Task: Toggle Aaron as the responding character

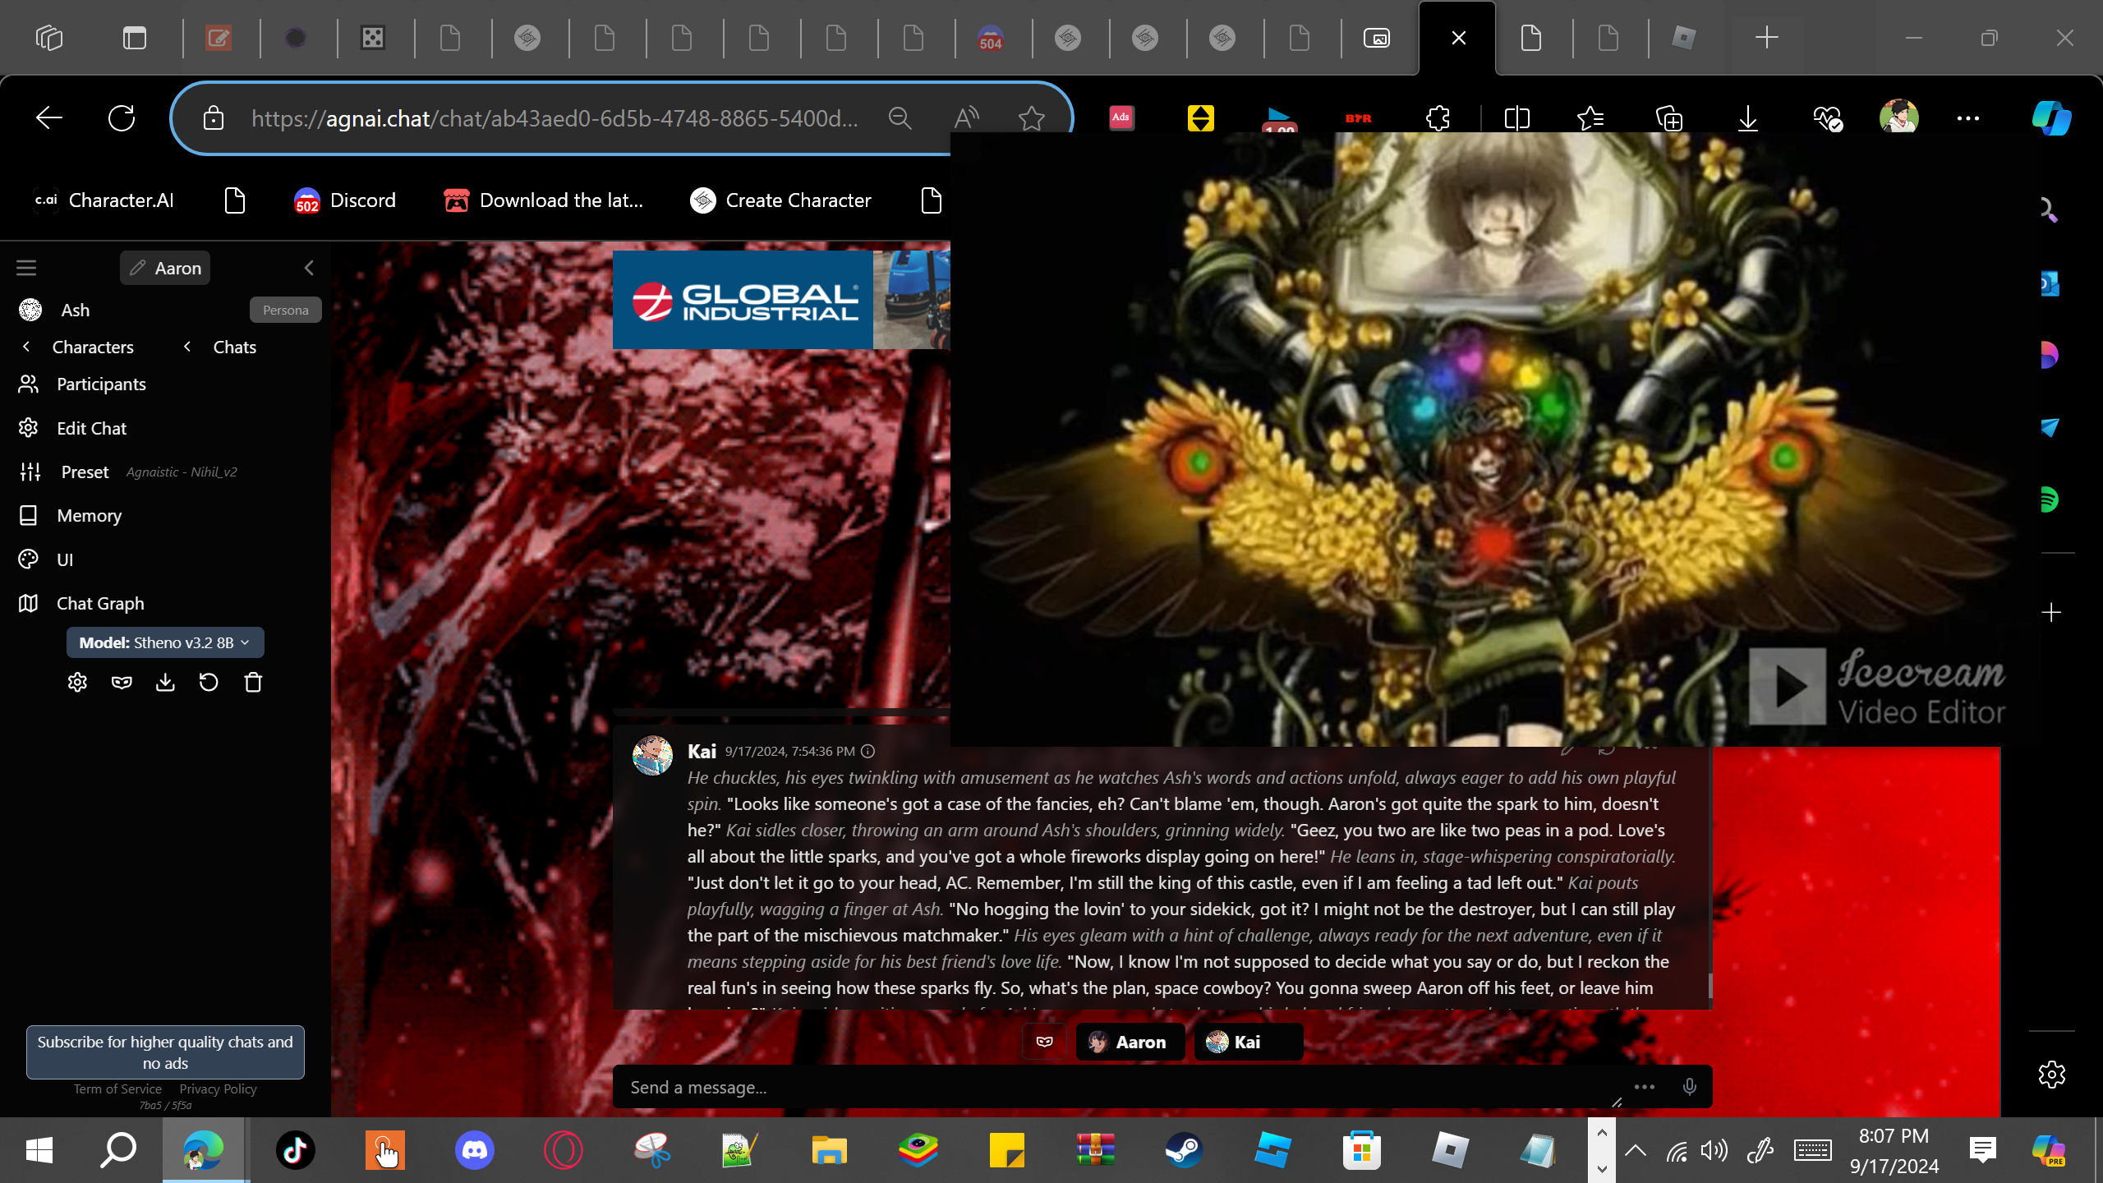Action: [x=1130, y=1042]
